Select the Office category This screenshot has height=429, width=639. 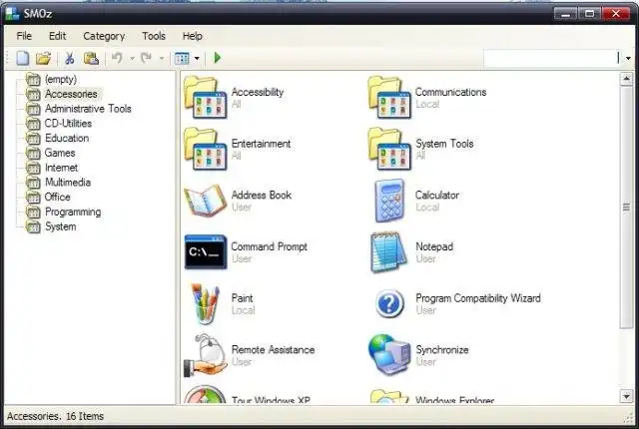58,197
